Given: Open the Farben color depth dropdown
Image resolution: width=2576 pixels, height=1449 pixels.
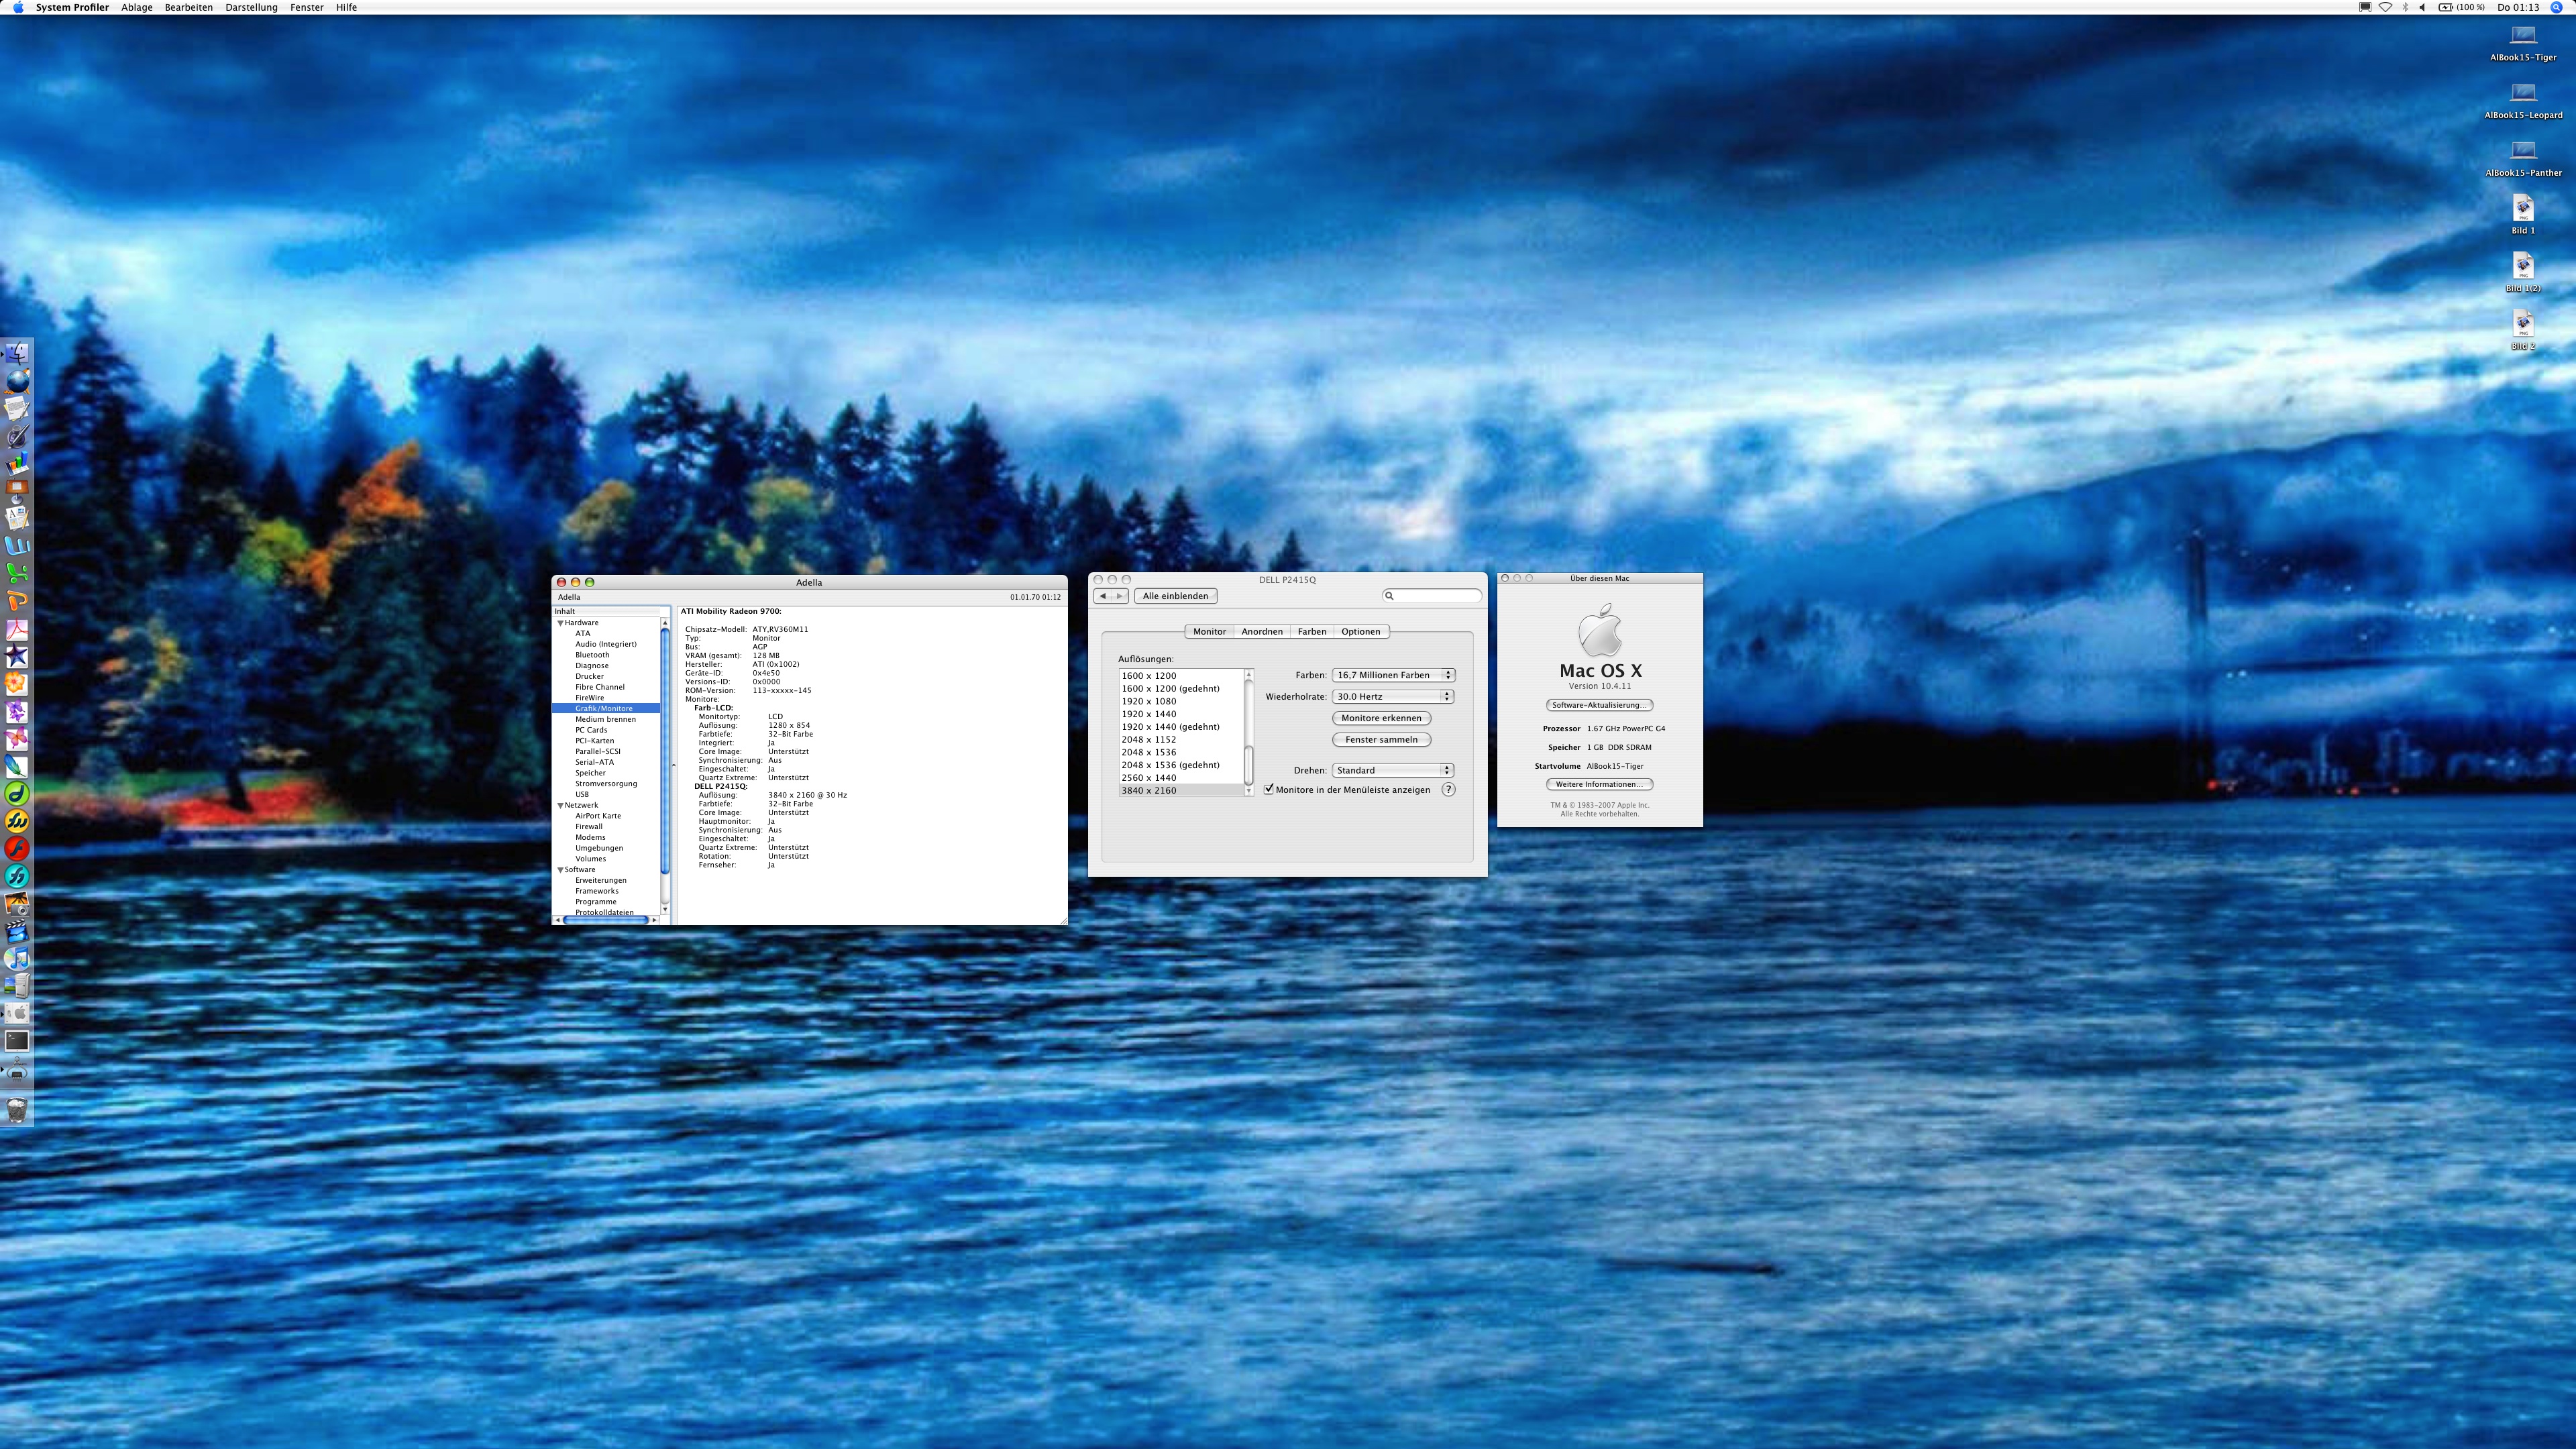Looking at the screenshot, I should click(x=1392, y=675).
